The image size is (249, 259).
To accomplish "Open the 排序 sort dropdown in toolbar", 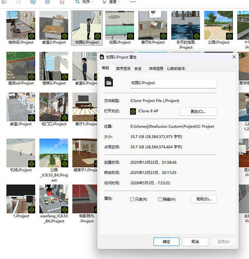I will coord(84,2).
